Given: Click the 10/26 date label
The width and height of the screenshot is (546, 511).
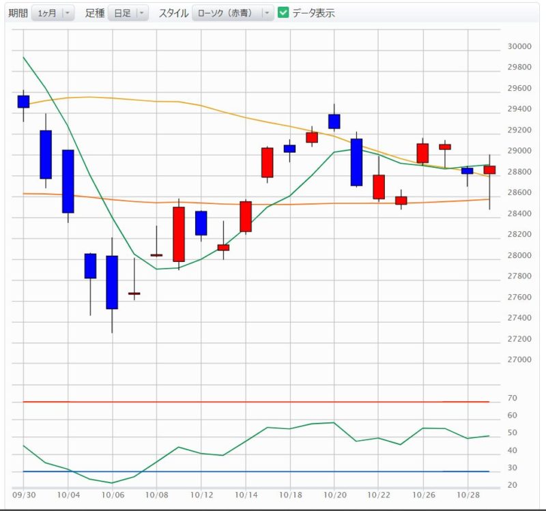Looking at the screenshot, I should [424, 495].
